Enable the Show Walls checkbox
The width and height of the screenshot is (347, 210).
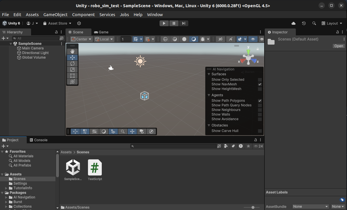click(260, 114)
